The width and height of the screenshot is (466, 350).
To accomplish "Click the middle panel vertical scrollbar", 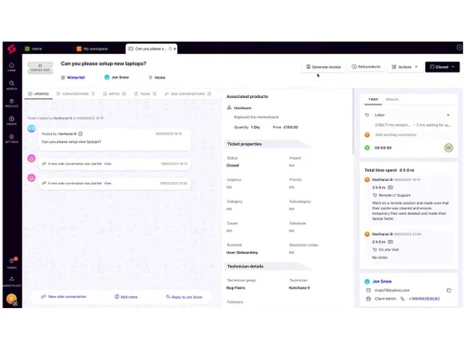I will [353, 121].
